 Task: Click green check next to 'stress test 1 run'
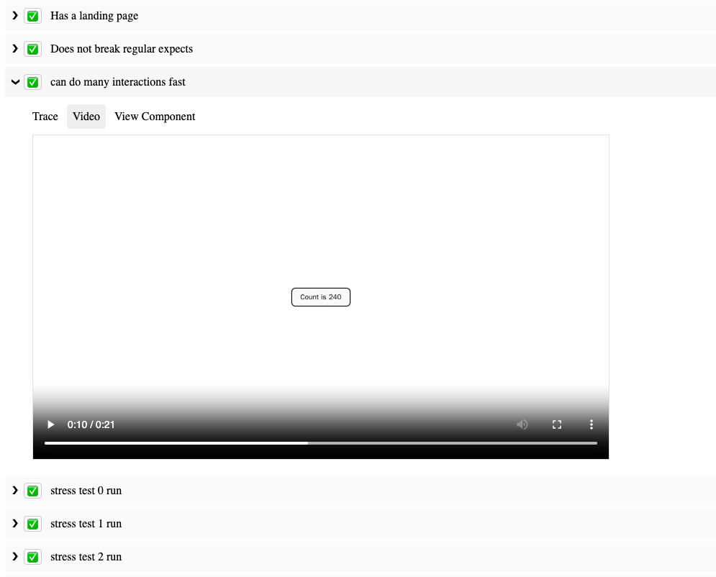pos(32,524)
